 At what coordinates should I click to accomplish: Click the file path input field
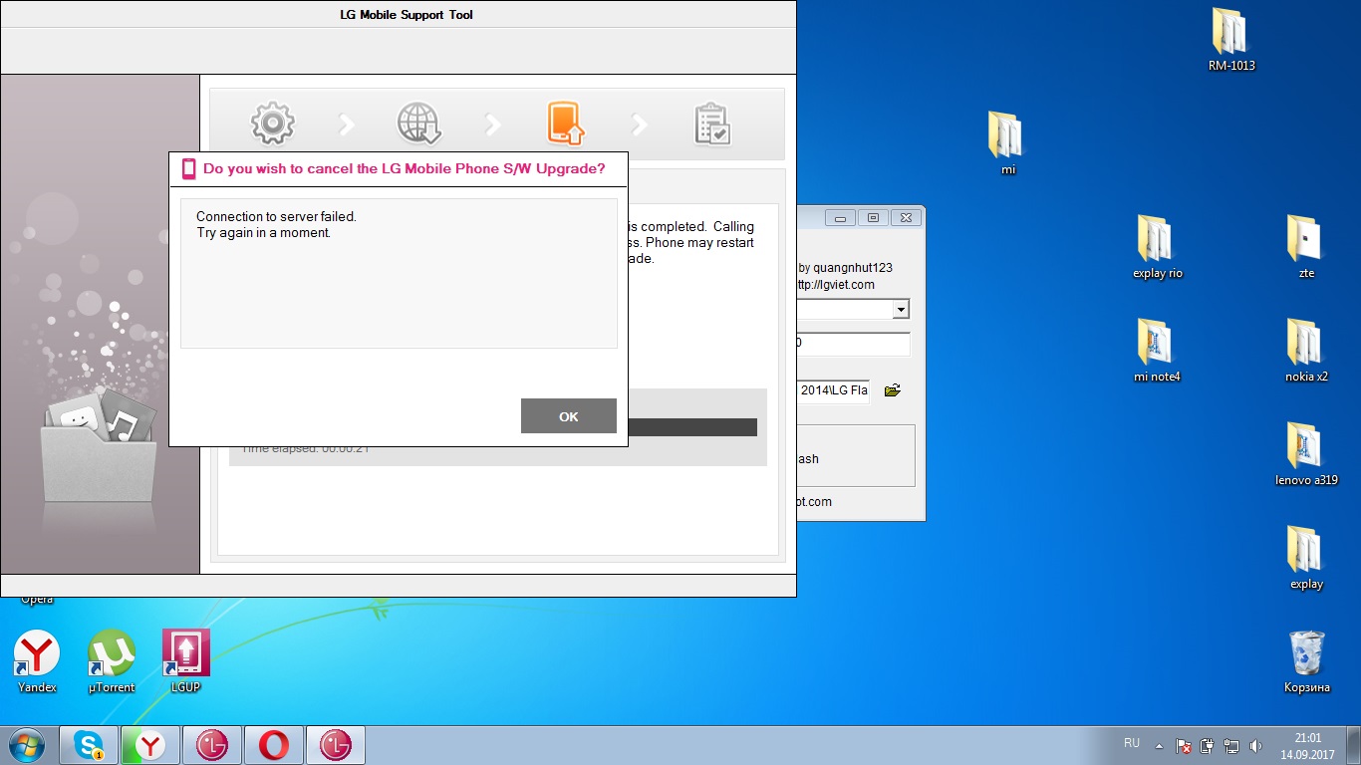833,390
